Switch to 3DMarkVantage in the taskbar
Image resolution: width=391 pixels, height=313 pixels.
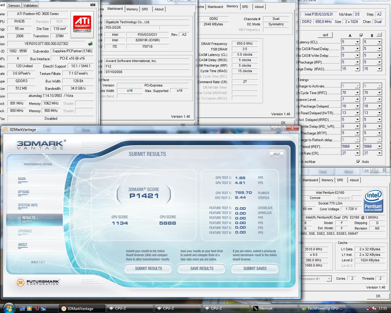coord(82,308)
